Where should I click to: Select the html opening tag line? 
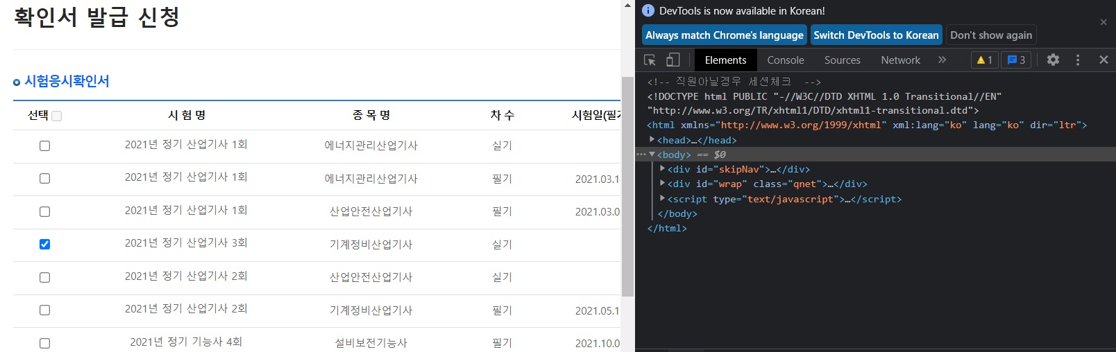867,125
